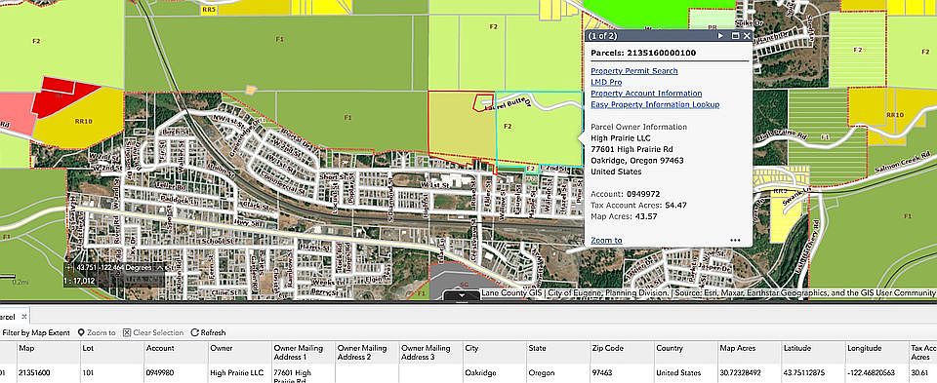The height and width of the screenshot is (383, 937).
Task: Open Easy Property Information Lookup link
Action: (655, 104)
